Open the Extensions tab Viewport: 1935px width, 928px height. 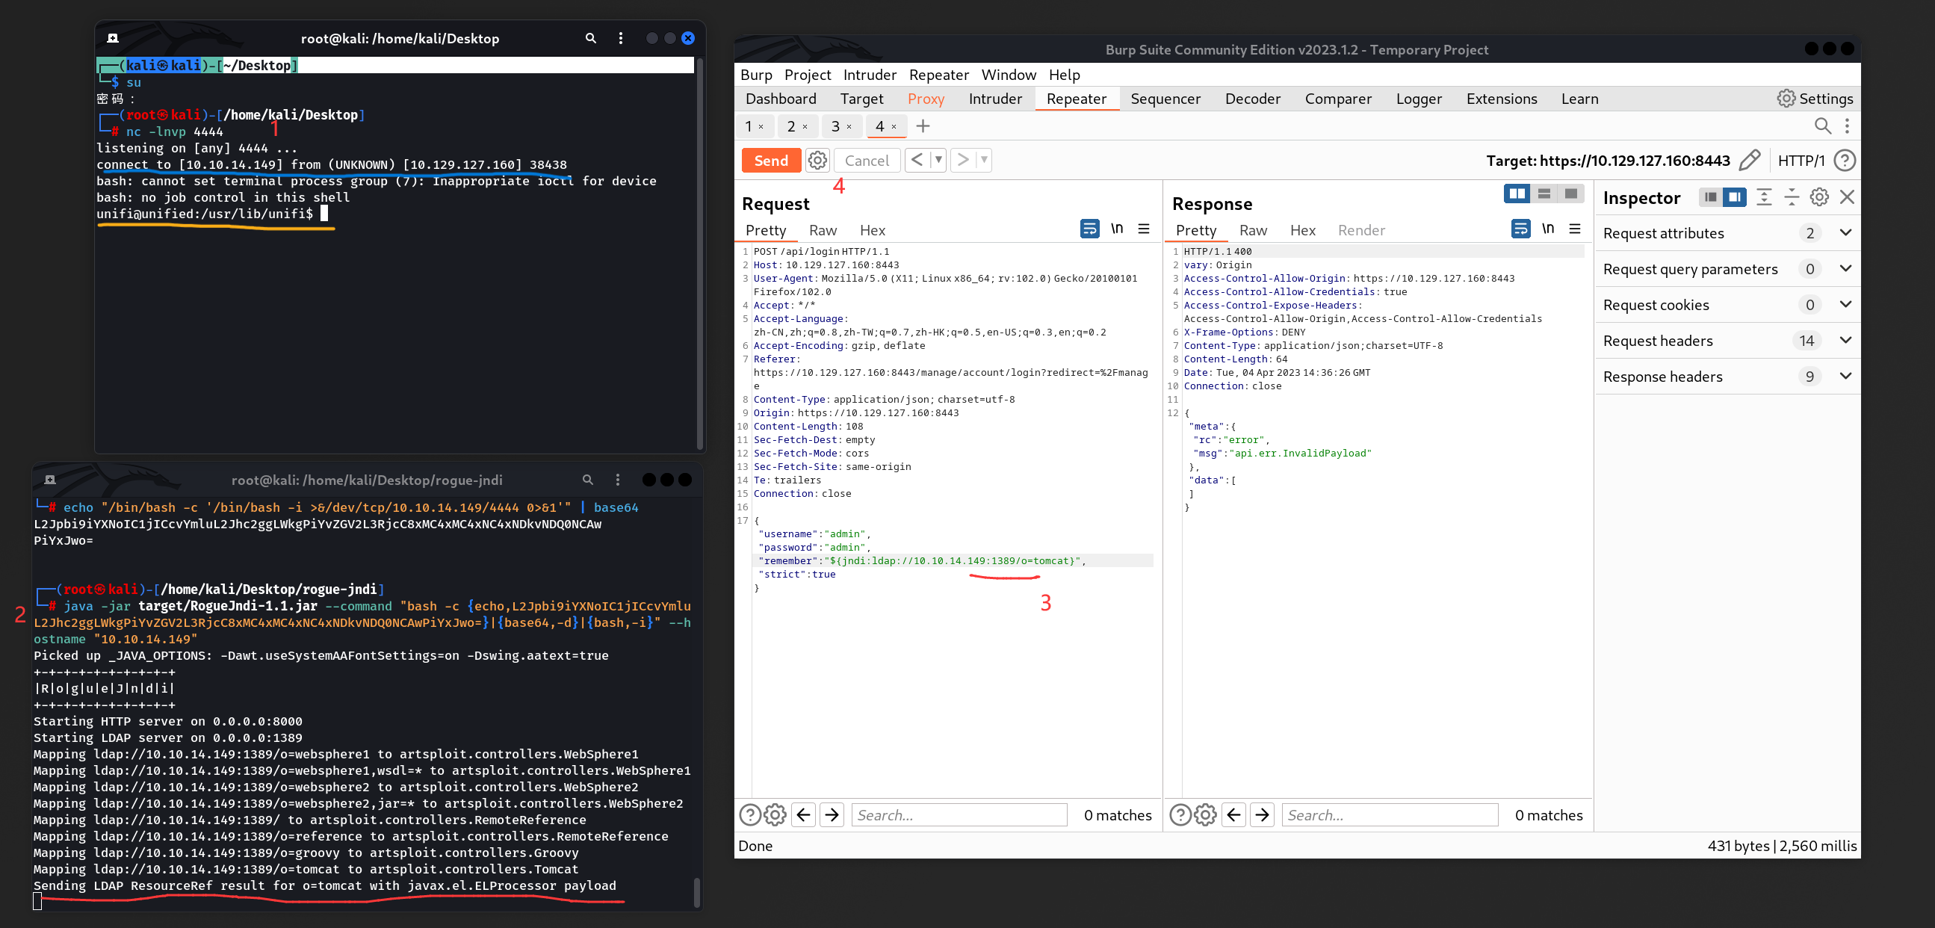click(x=1501, y=99)
